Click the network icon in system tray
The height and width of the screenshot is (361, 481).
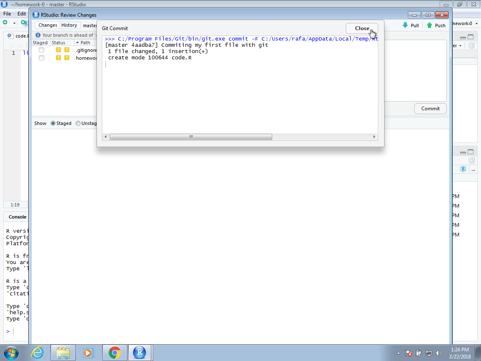tap(429, 353)
